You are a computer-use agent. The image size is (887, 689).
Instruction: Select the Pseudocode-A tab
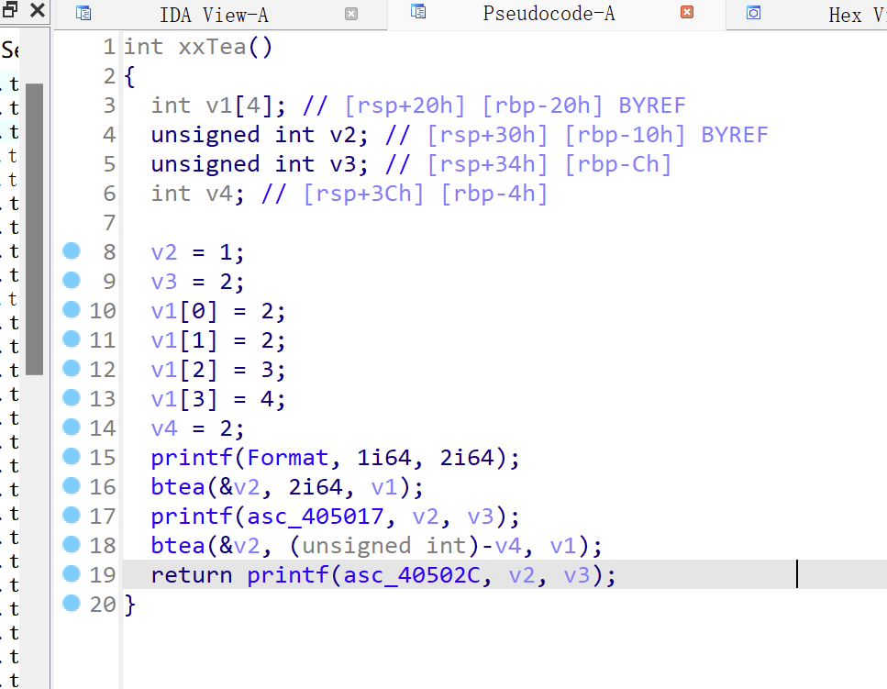549,14
